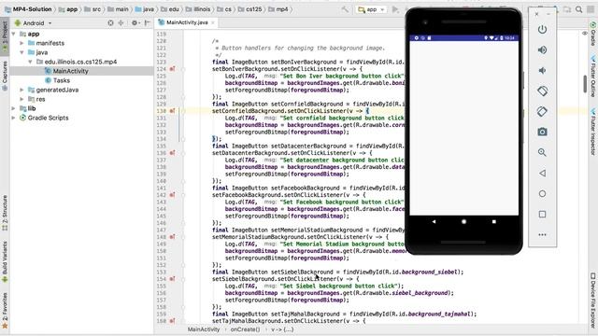Tap the phone's on-screen Home button

point(463,221)
